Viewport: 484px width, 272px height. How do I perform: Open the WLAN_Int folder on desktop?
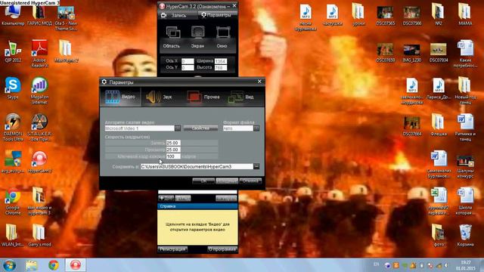point(13,236)
